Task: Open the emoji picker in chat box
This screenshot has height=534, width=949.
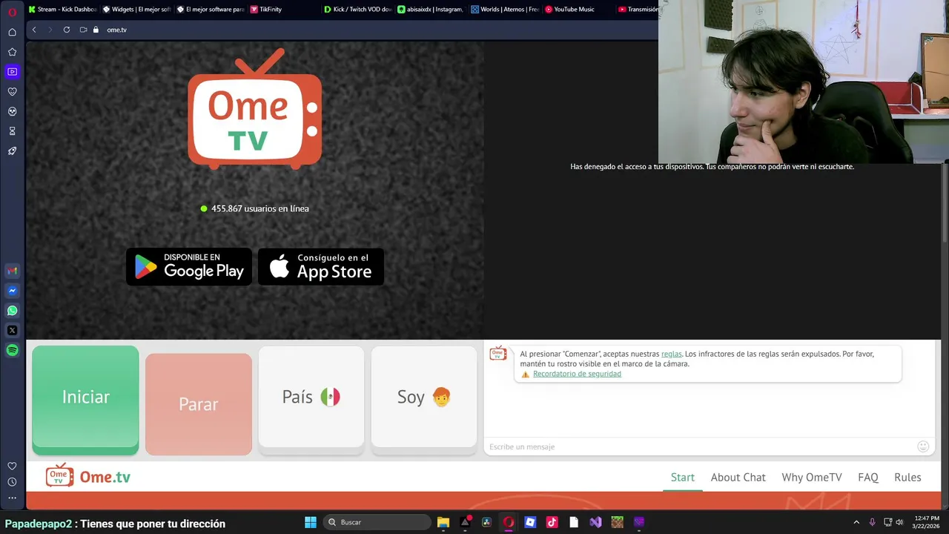Action: click(x=923, y=446)
